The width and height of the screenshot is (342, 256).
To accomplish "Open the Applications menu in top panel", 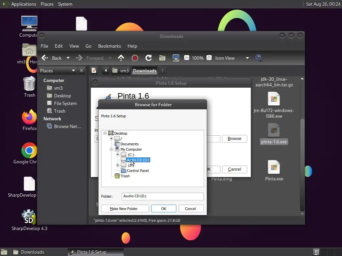I will pyautogui.click(x=24, y=4).
